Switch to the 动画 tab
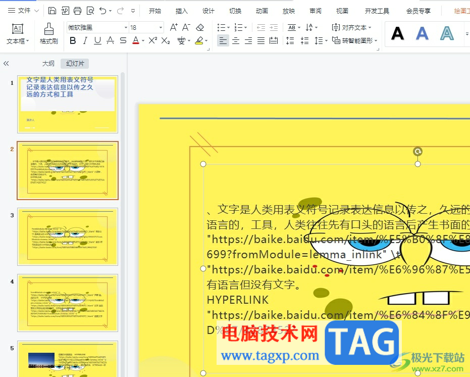This screenshot has width=470, height=377. pyautogui.click(x=262, y=11)
